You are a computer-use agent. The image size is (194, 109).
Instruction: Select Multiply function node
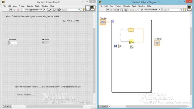click(x=131, y=42)
